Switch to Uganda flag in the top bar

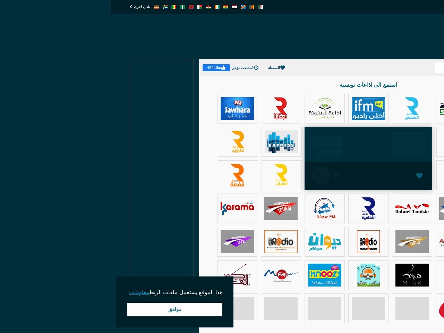(x=156, y=7)
